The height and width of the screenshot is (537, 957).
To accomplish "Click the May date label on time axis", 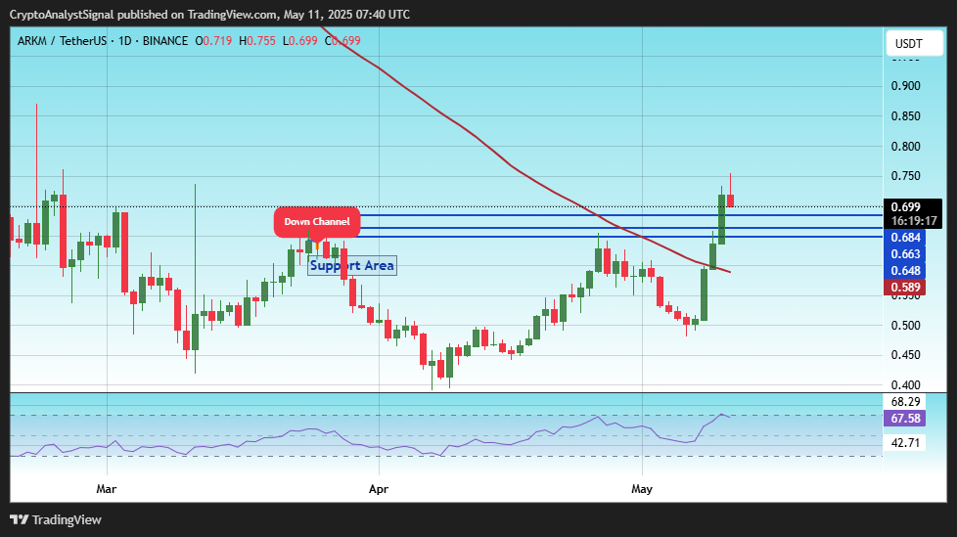I will [x=642, y=489].
